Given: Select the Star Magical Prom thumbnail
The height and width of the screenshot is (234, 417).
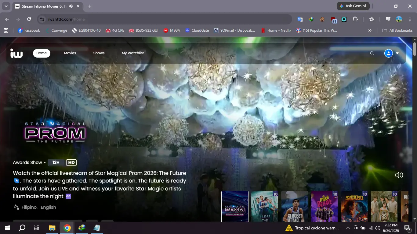Looking at the screenshot, I should pos(235,206).
